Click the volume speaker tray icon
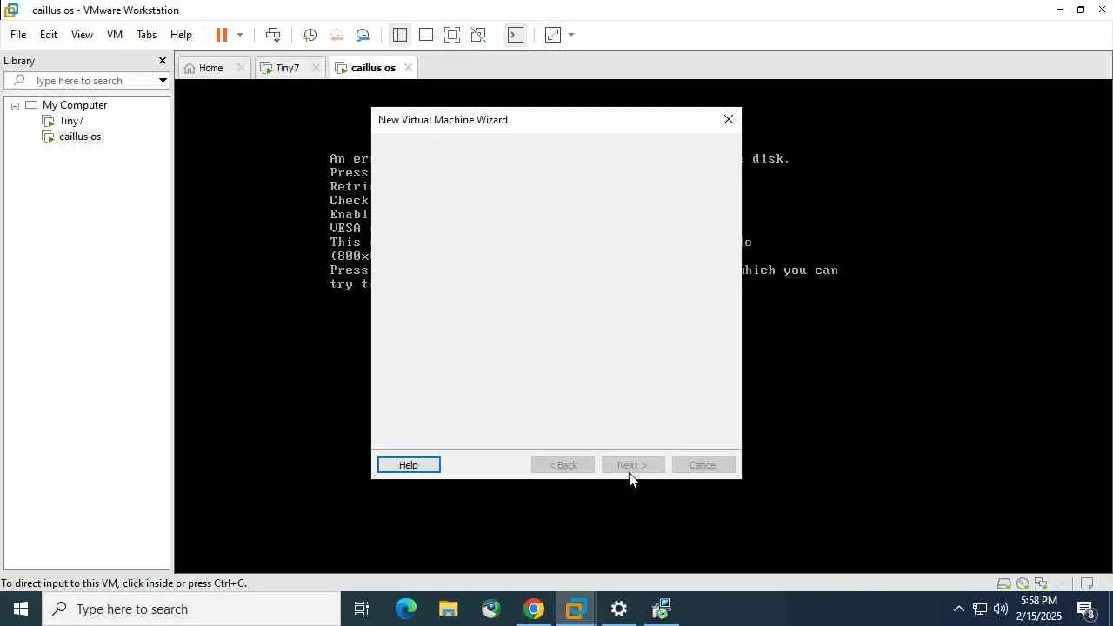 [x=1001, y=609]
